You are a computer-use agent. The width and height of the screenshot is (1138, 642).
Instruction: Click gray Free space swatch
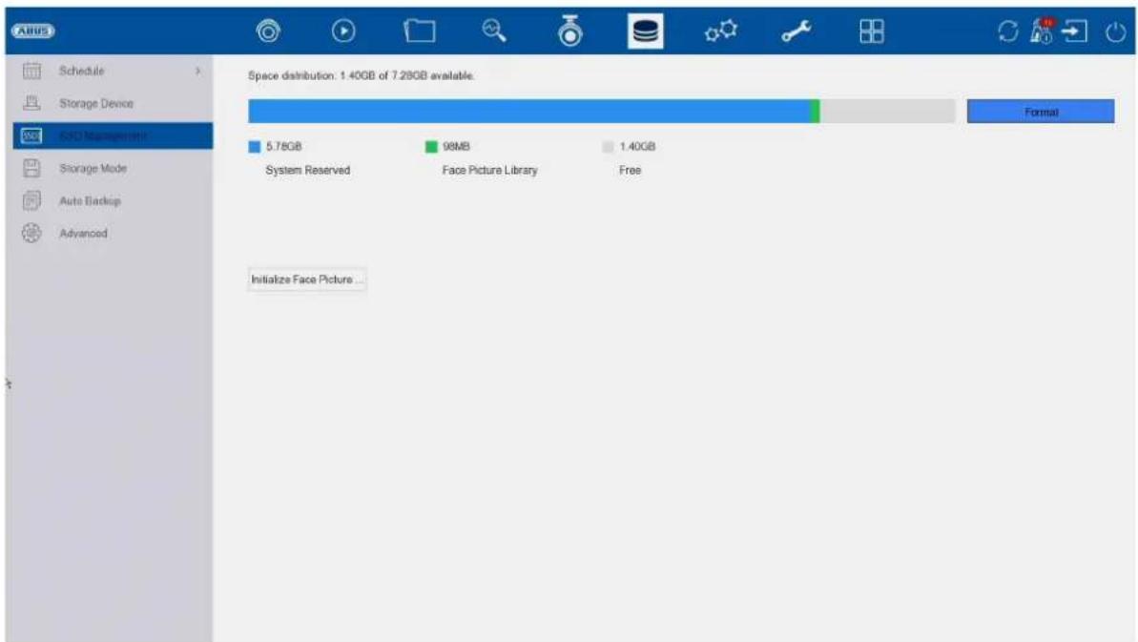click(609, 147)
